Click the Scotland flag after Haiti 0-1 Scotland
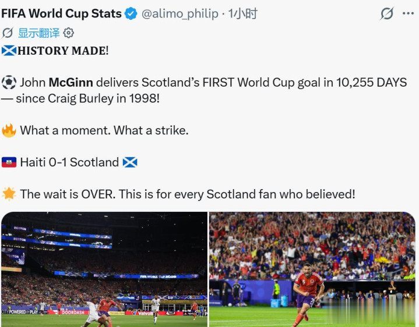The width and height of the screenshot is (419, 327). (130, 162)
